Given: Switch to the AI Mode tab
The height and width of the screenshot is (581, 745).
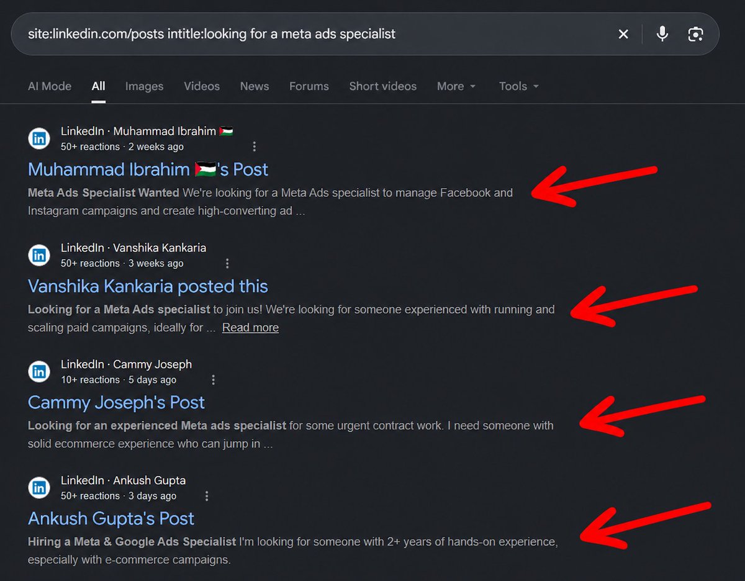Looking at the screenshot, I should click(x=50, y=86).
